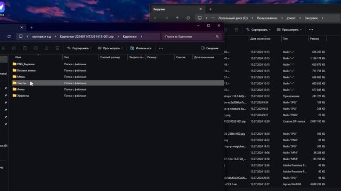Click the Rename icon in front toolbar
The height and width of the screenshot is (191, 341).
click(36, 48)
